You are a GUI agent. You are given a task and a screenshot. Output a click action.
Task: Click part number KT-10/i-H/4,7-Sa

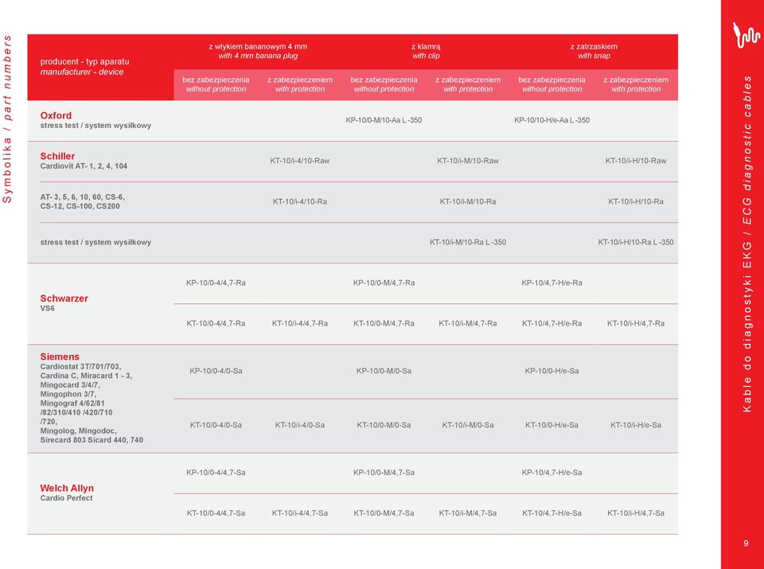[636, 513]
